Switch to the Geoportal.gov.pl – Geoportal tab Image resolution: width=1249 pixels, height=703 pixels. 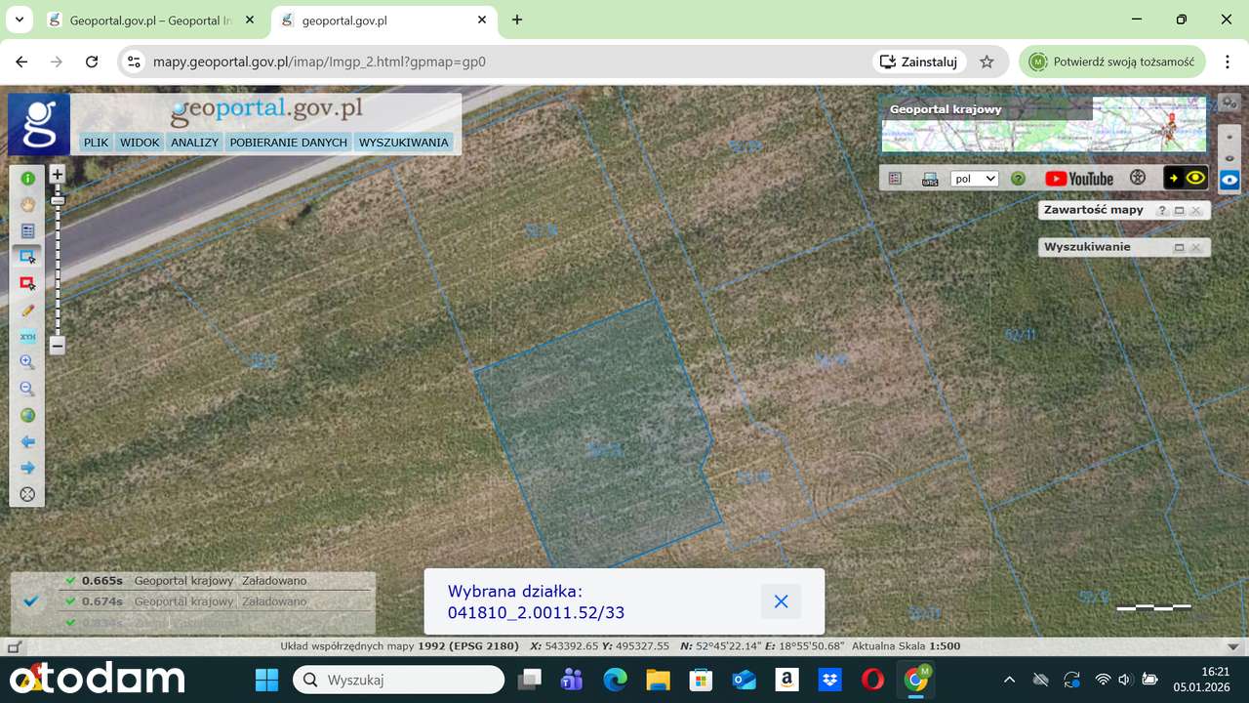[x=151, y=20]
